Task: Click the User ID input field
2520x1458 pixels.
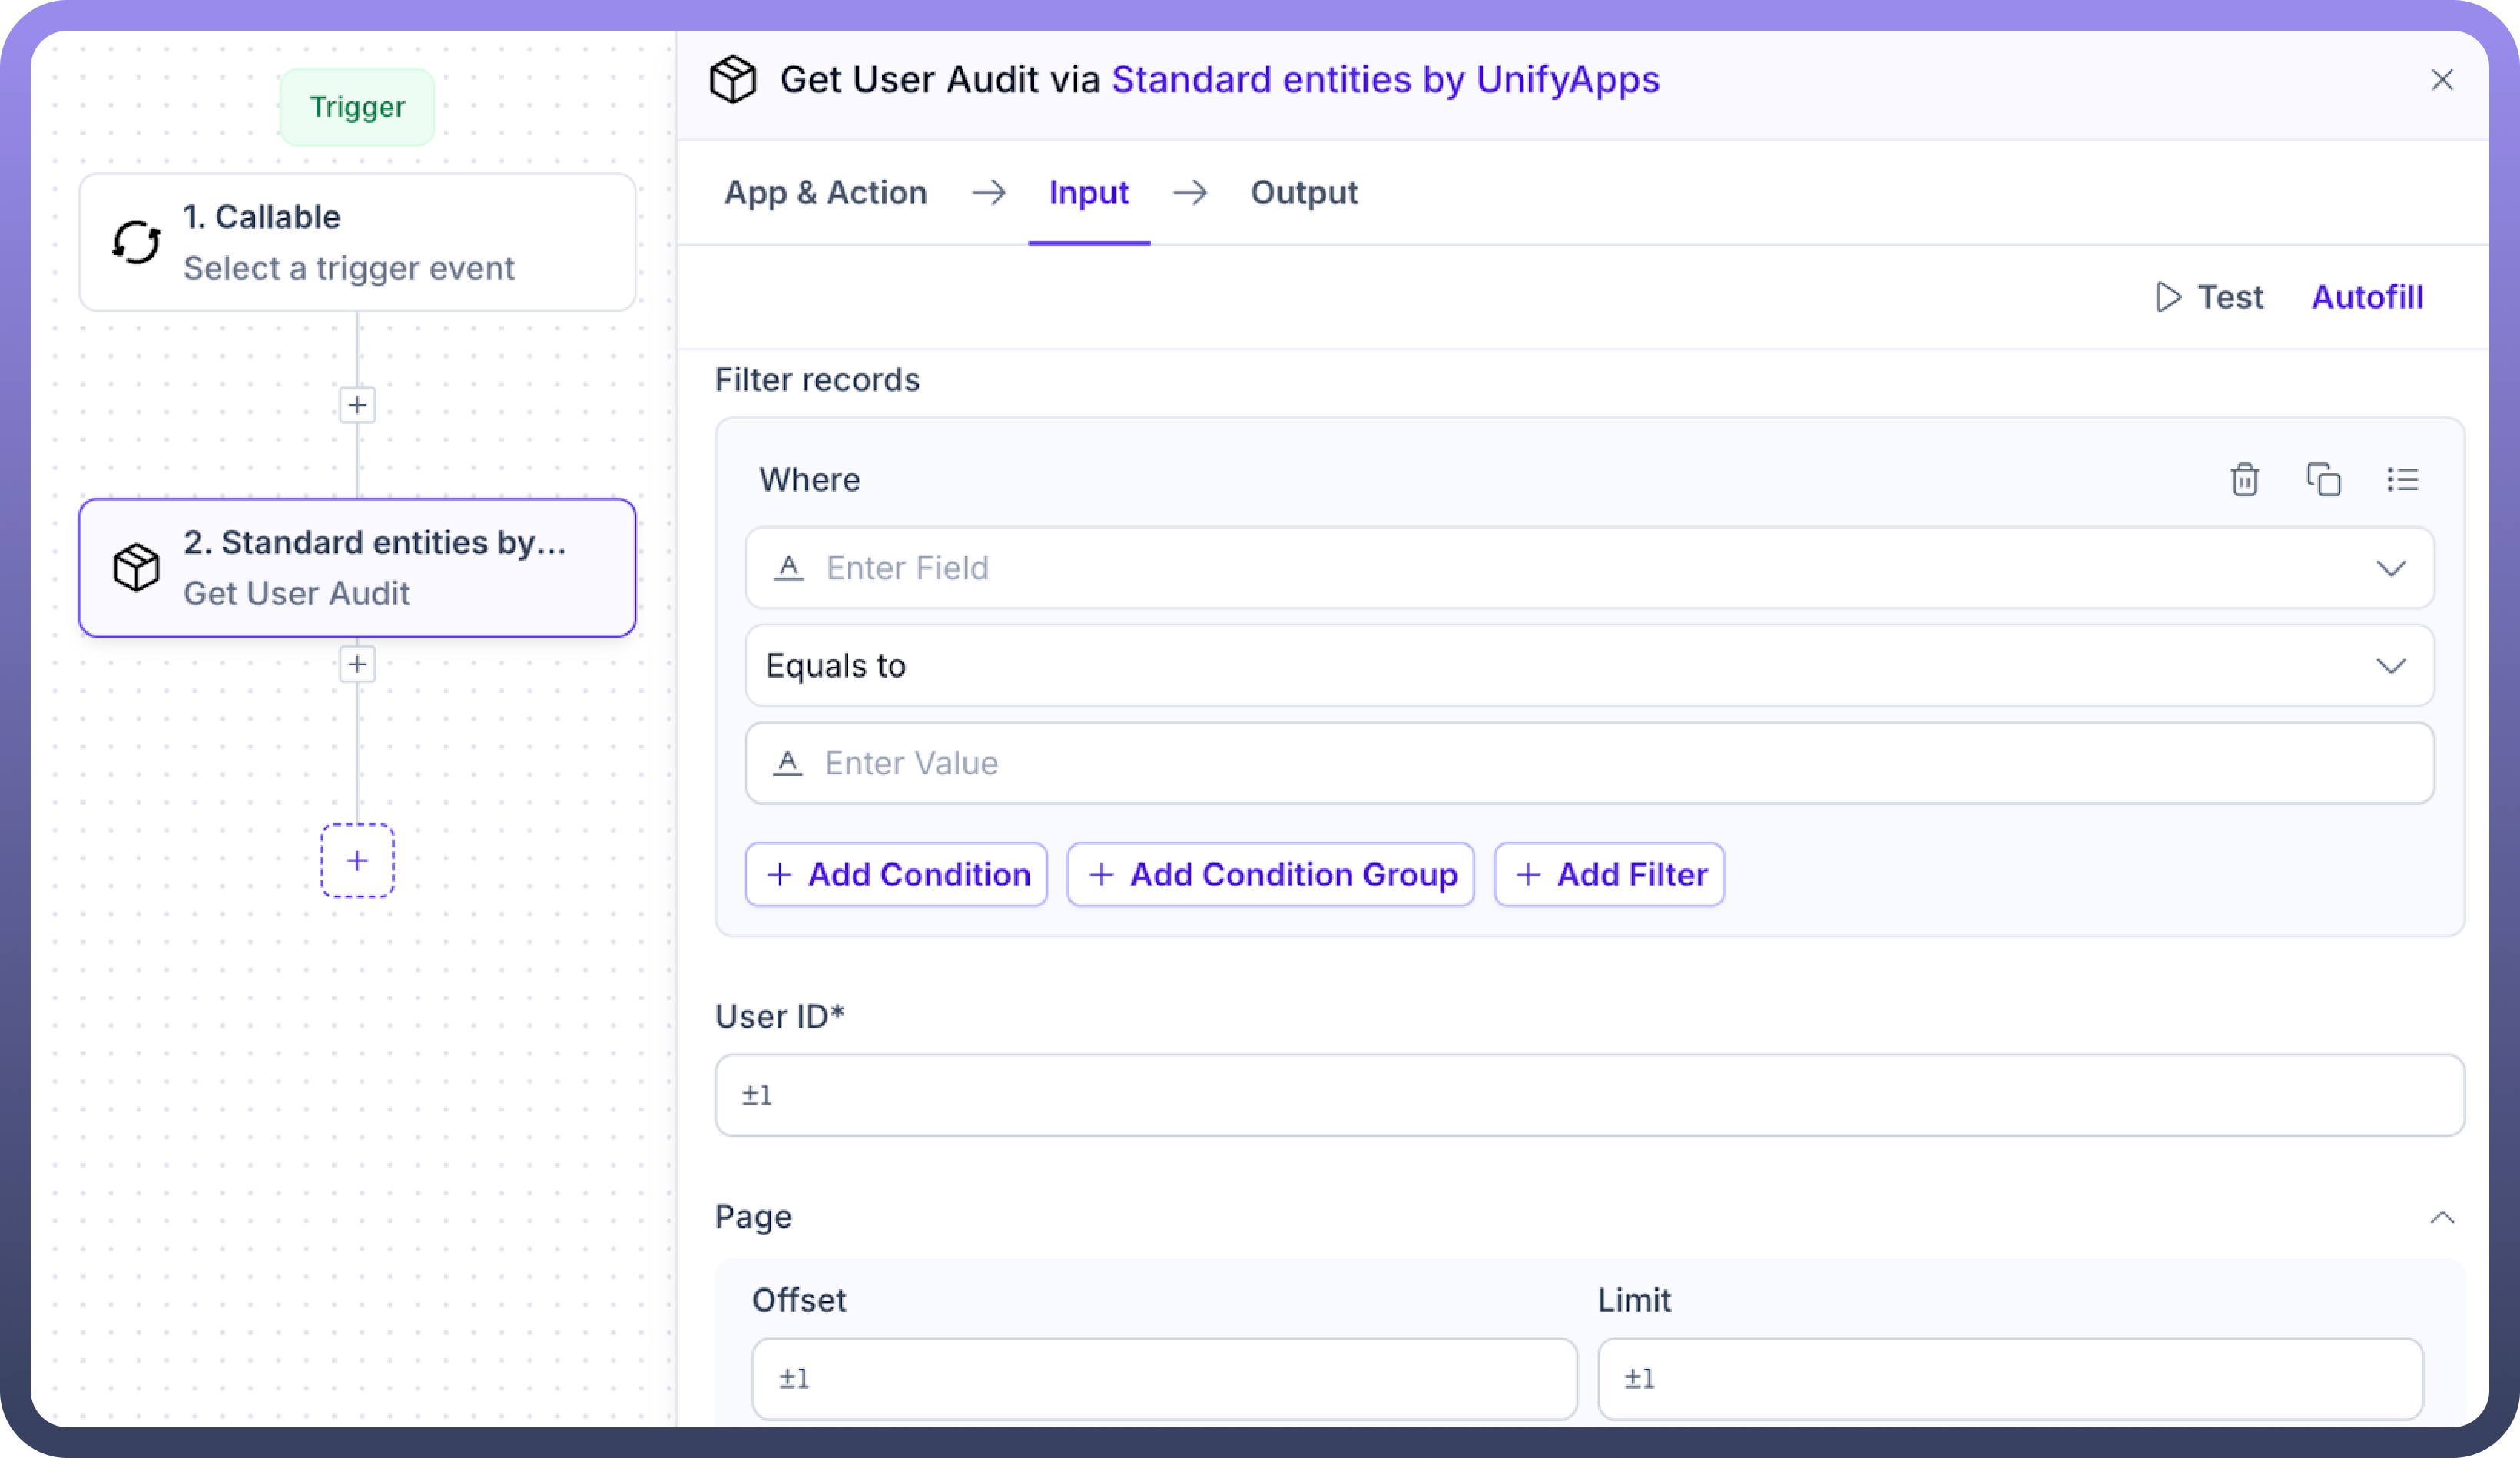Action: click(x=1589, y=1095)
